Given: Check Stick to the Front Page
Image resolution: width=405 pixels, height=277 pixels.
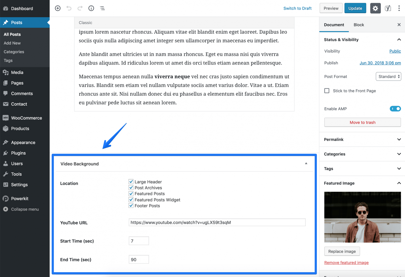Looking at the screenshot, I should tap(327, 91).
